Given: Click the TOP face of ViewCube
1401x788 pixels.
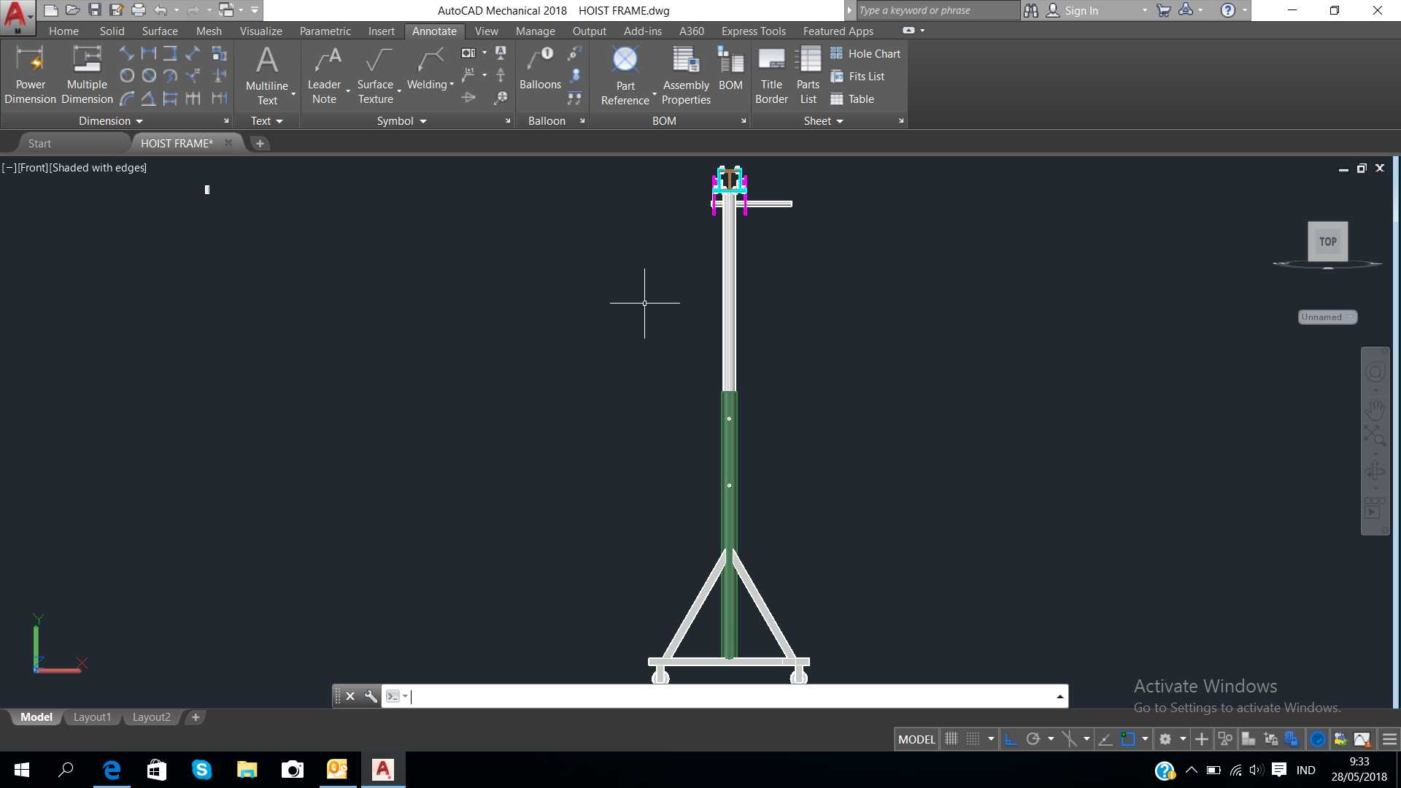Looking at the screenshot, I should tap(1327, 242).
